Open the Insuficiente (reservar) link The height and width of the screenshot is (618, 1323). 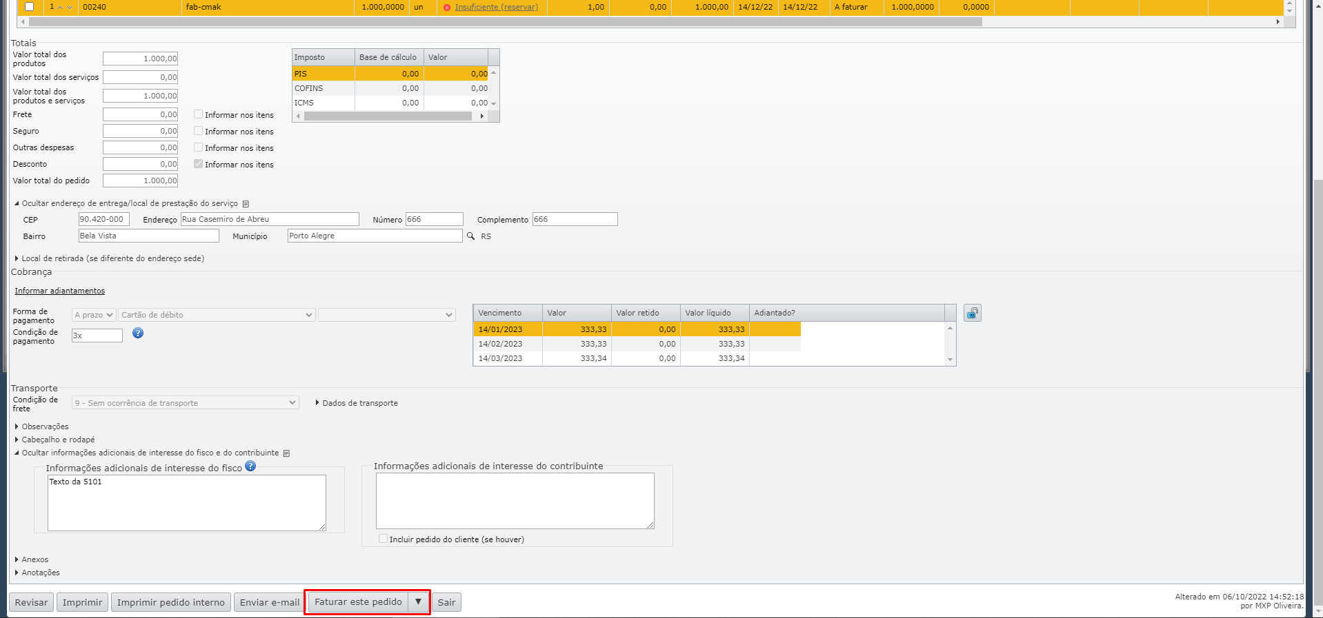[497, 7]
